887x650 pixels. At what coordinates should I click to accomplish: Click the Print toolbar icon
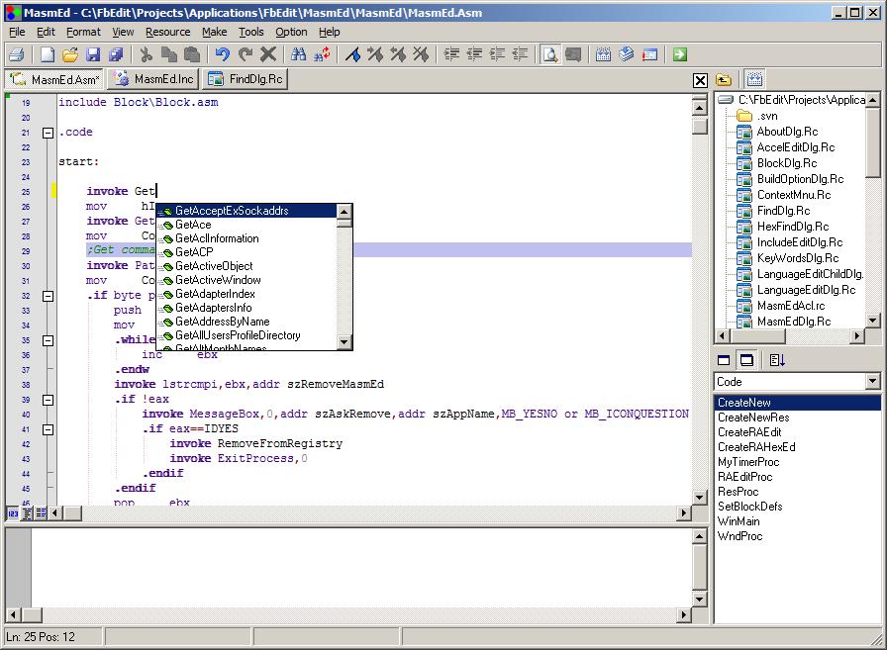pyautogui.click(x=17, y=54)
